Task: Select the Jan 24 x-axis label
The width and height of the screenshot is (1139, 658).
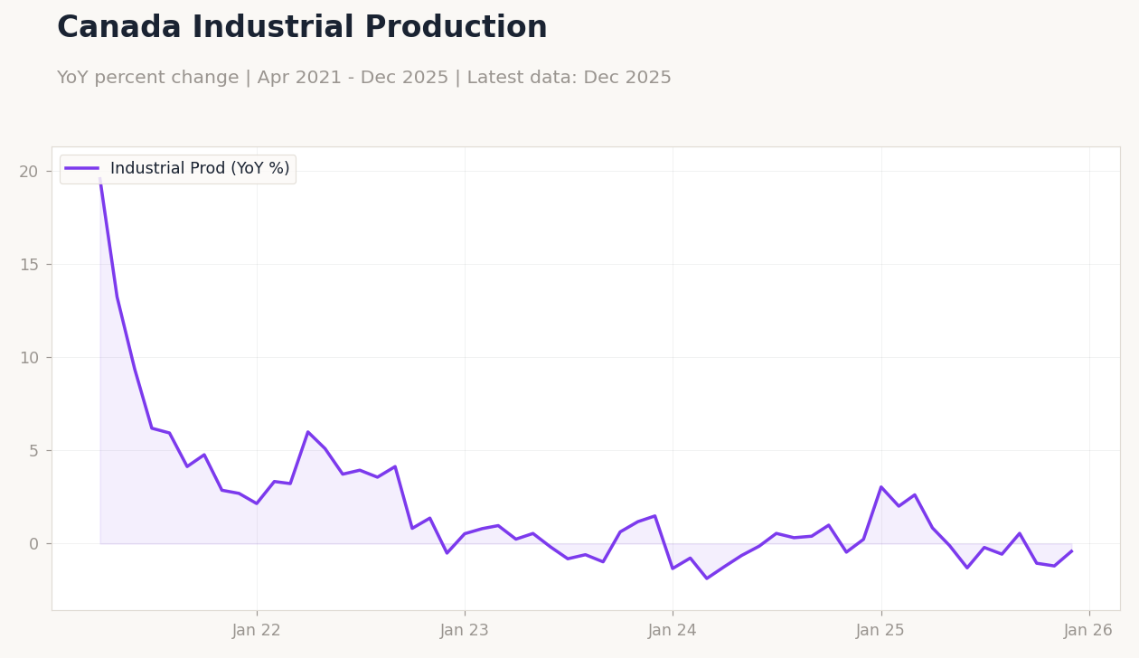Action: [673, 630]
